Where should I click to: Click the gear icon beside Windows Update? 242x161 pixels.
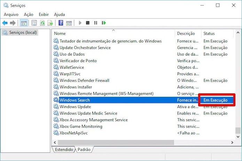click(56, 107)
